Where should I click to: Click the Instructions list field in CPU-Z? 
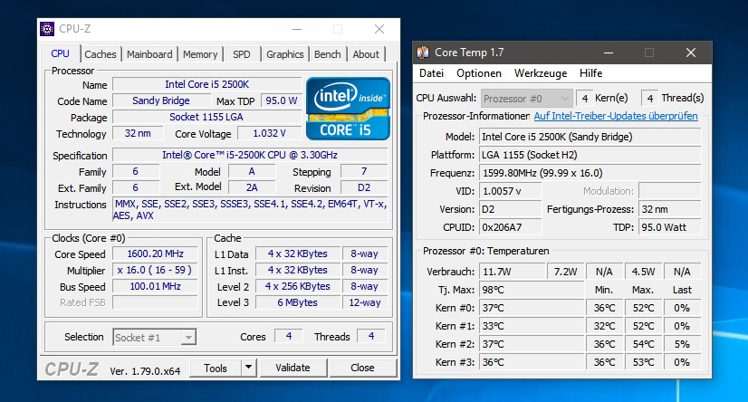250,210
